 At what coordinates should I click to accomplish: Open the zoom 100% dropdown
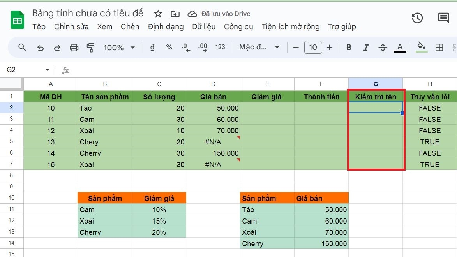tap(119, 47)
